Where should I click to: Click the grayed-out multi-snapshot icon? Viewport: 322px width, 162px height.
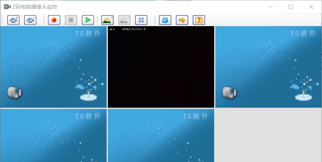(x=124, y=20)
